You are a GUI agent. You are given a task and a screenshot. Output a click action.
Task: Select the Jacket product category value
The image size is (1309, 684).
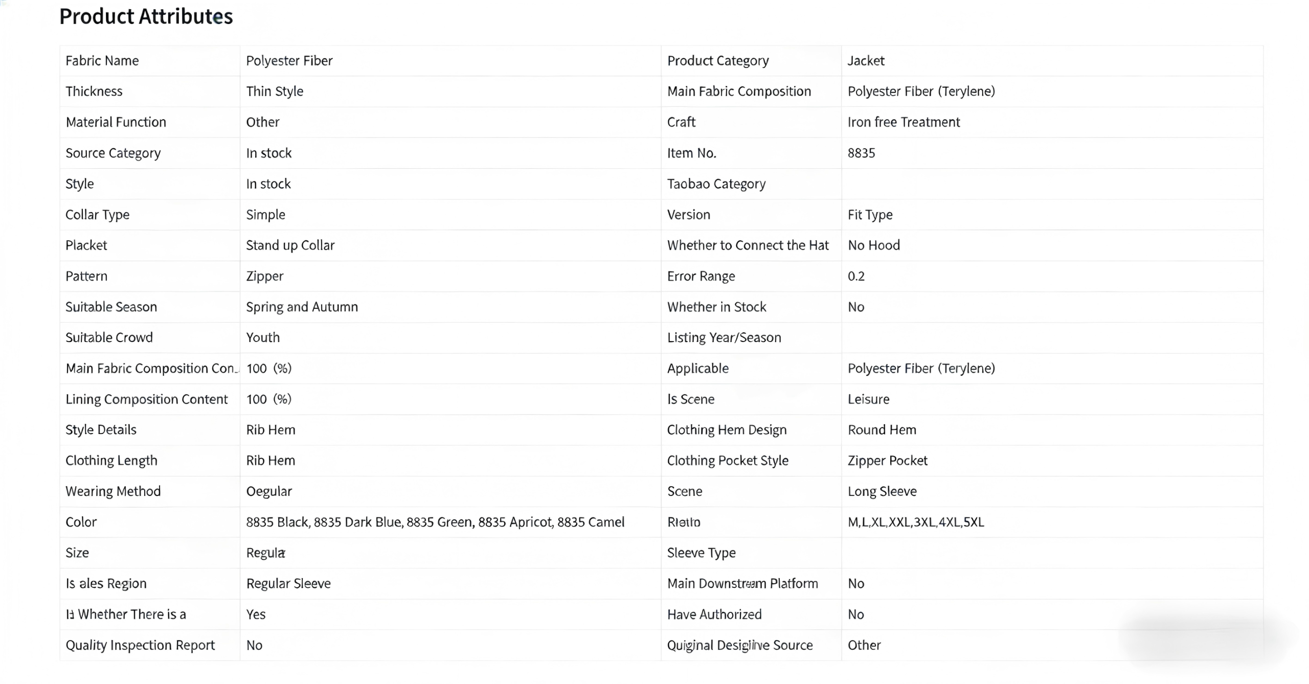coord(866,61)
